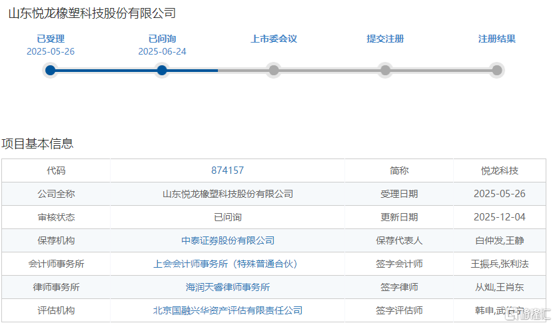The height and width of the screenshot is (325, 555).
Task: Open the 提交注册 stage label
Action: (x=385, y=39)
